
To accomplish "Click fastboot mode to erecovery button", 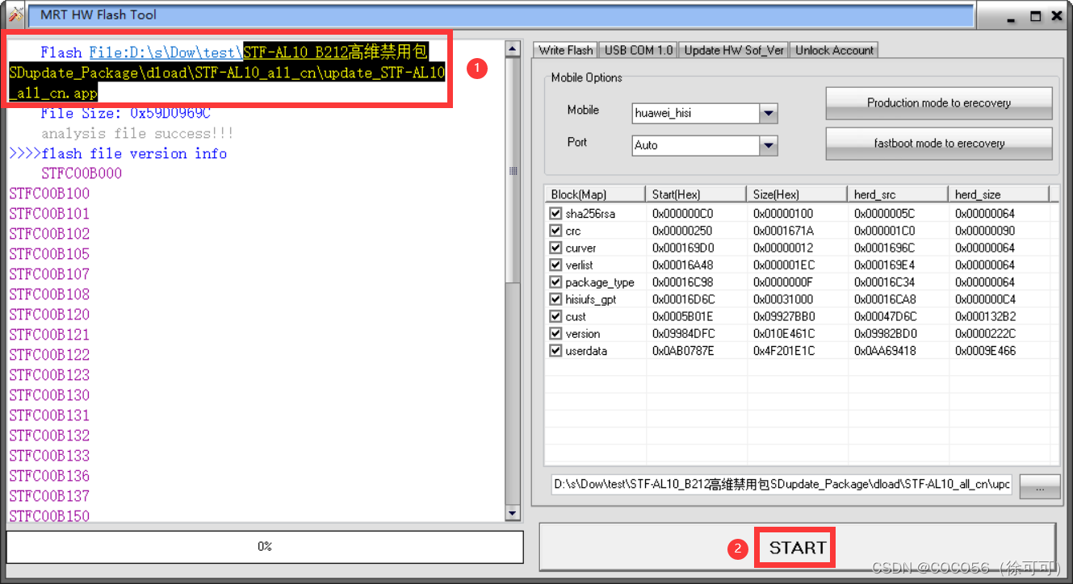I will pyautogui.click(x=939, y=144).
